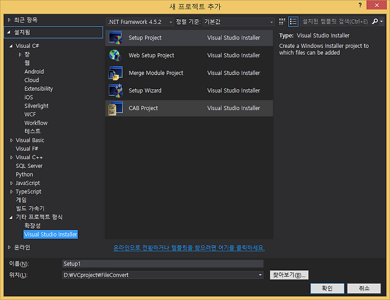390x300 pixels.
Task: Click the CAB Project icon
Action: pos(116,108)
